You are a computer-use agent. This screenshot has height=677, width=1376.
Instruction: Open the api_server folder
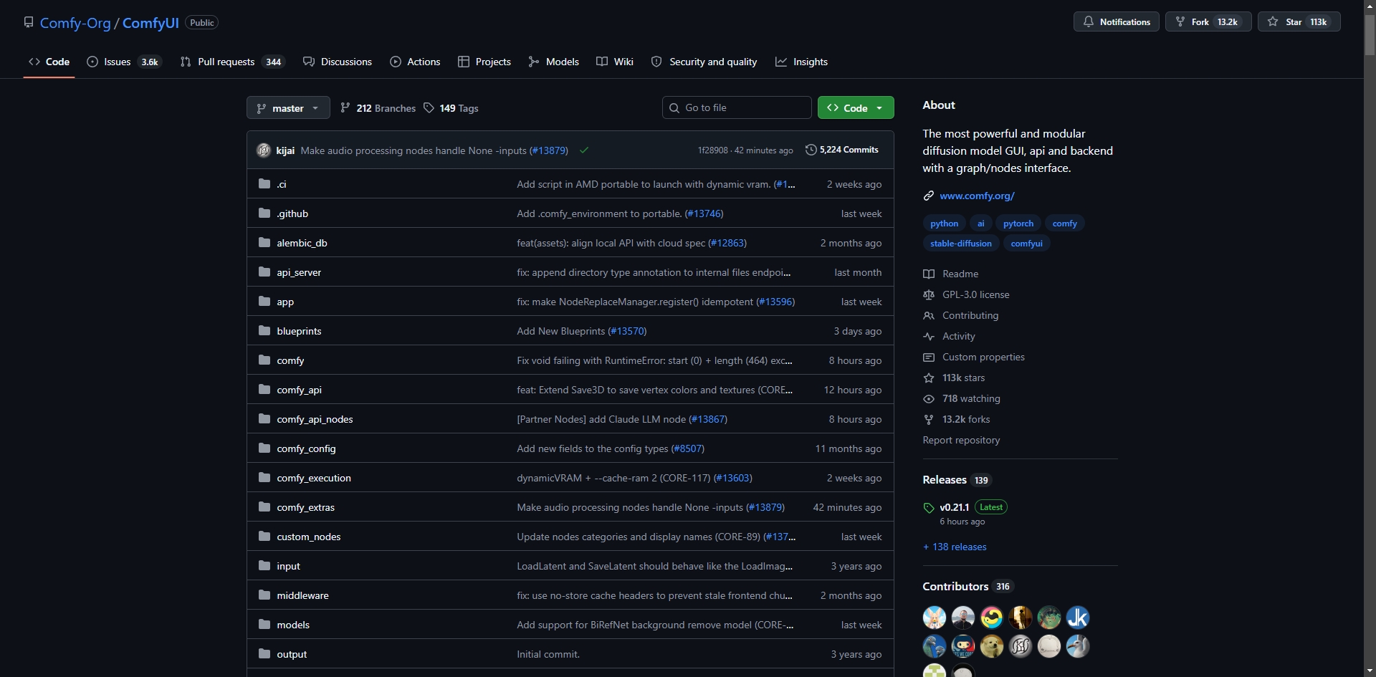299,272
